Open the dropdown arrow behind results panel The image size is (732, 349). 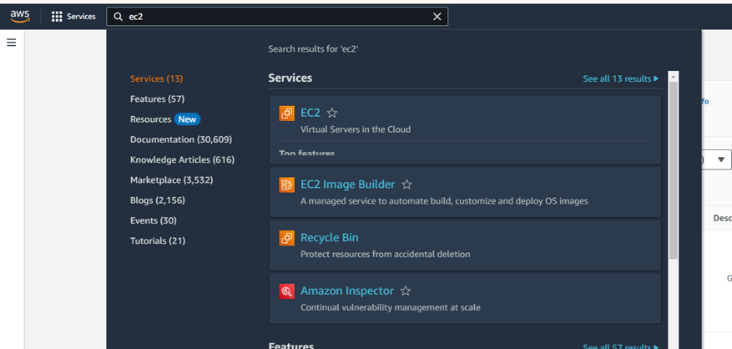pos(721,159)
